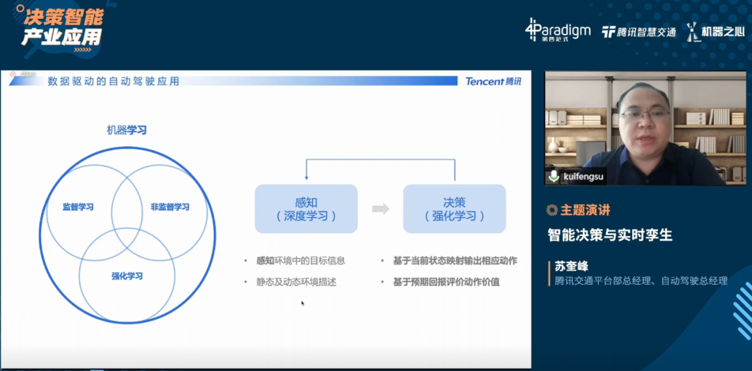This screenshot has height=371, width=752.
Task: Click the 机器学习 heading above the diagram
Action: (127, 130)
